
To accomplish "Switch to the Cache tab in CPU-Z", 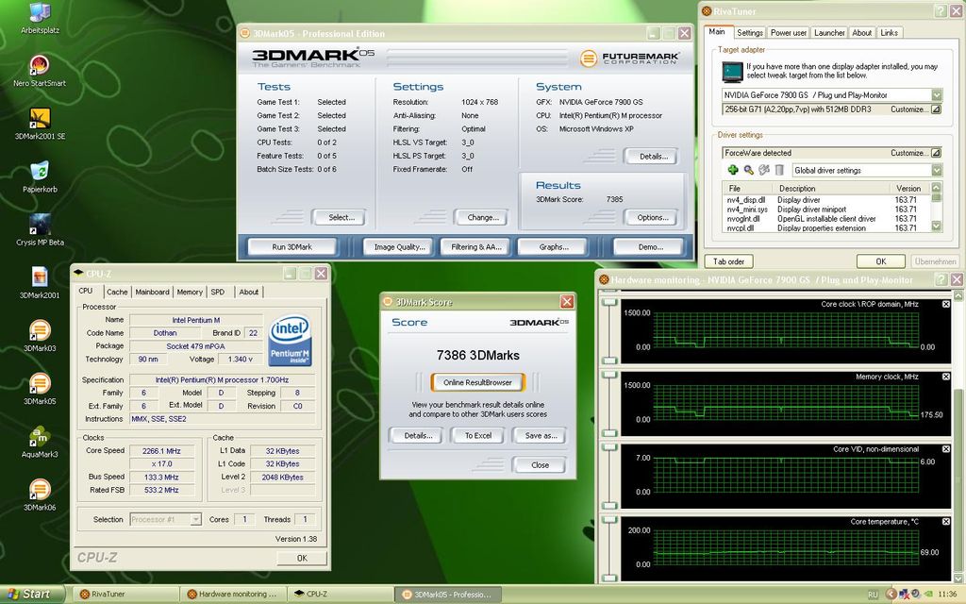I will pos(116,293).
